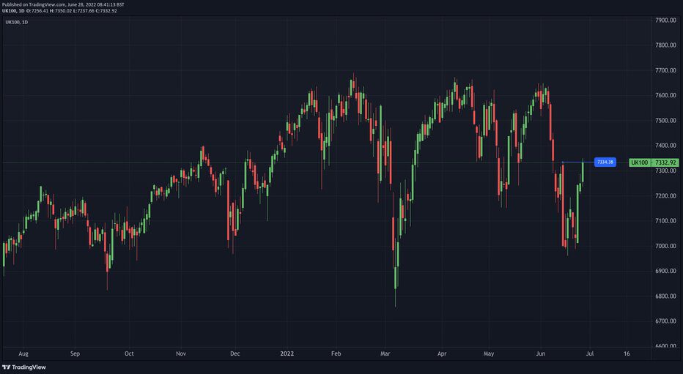The width and height of the screenshot is (683, 374).
Task: Click the Dec label on time axis
Action: coord(235,354)
